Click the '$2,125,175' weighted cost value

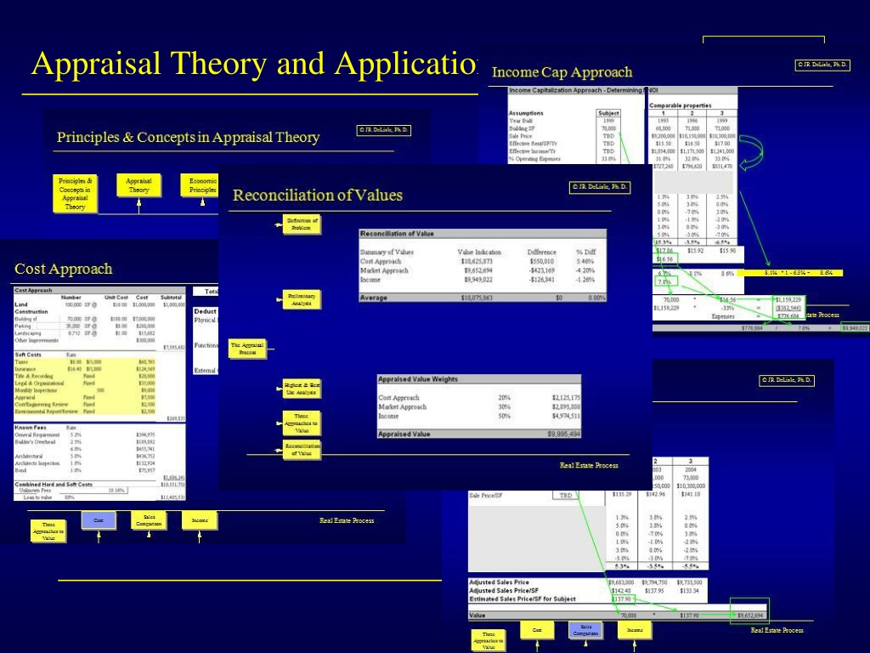tap(566, 398)
